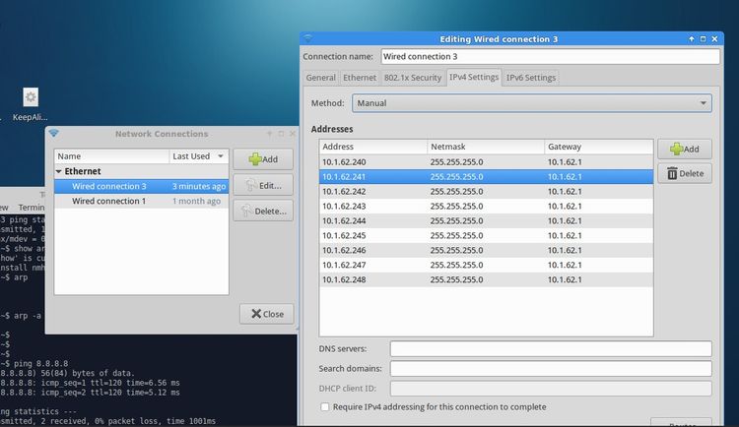739x427 pixels.
Task: Switch to the IPv4 Settings tab
Action: pyautogui.click(x=474, y=77)
